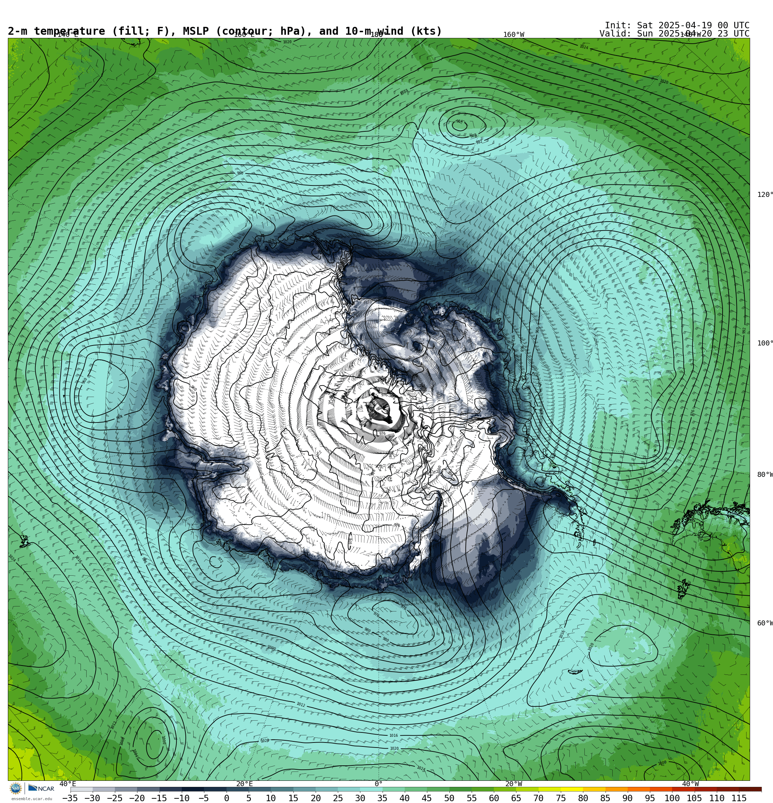Click the NCAR logo
Viewport: 773px width, 803px height.
pyautogui.click(x=41, y=788)
